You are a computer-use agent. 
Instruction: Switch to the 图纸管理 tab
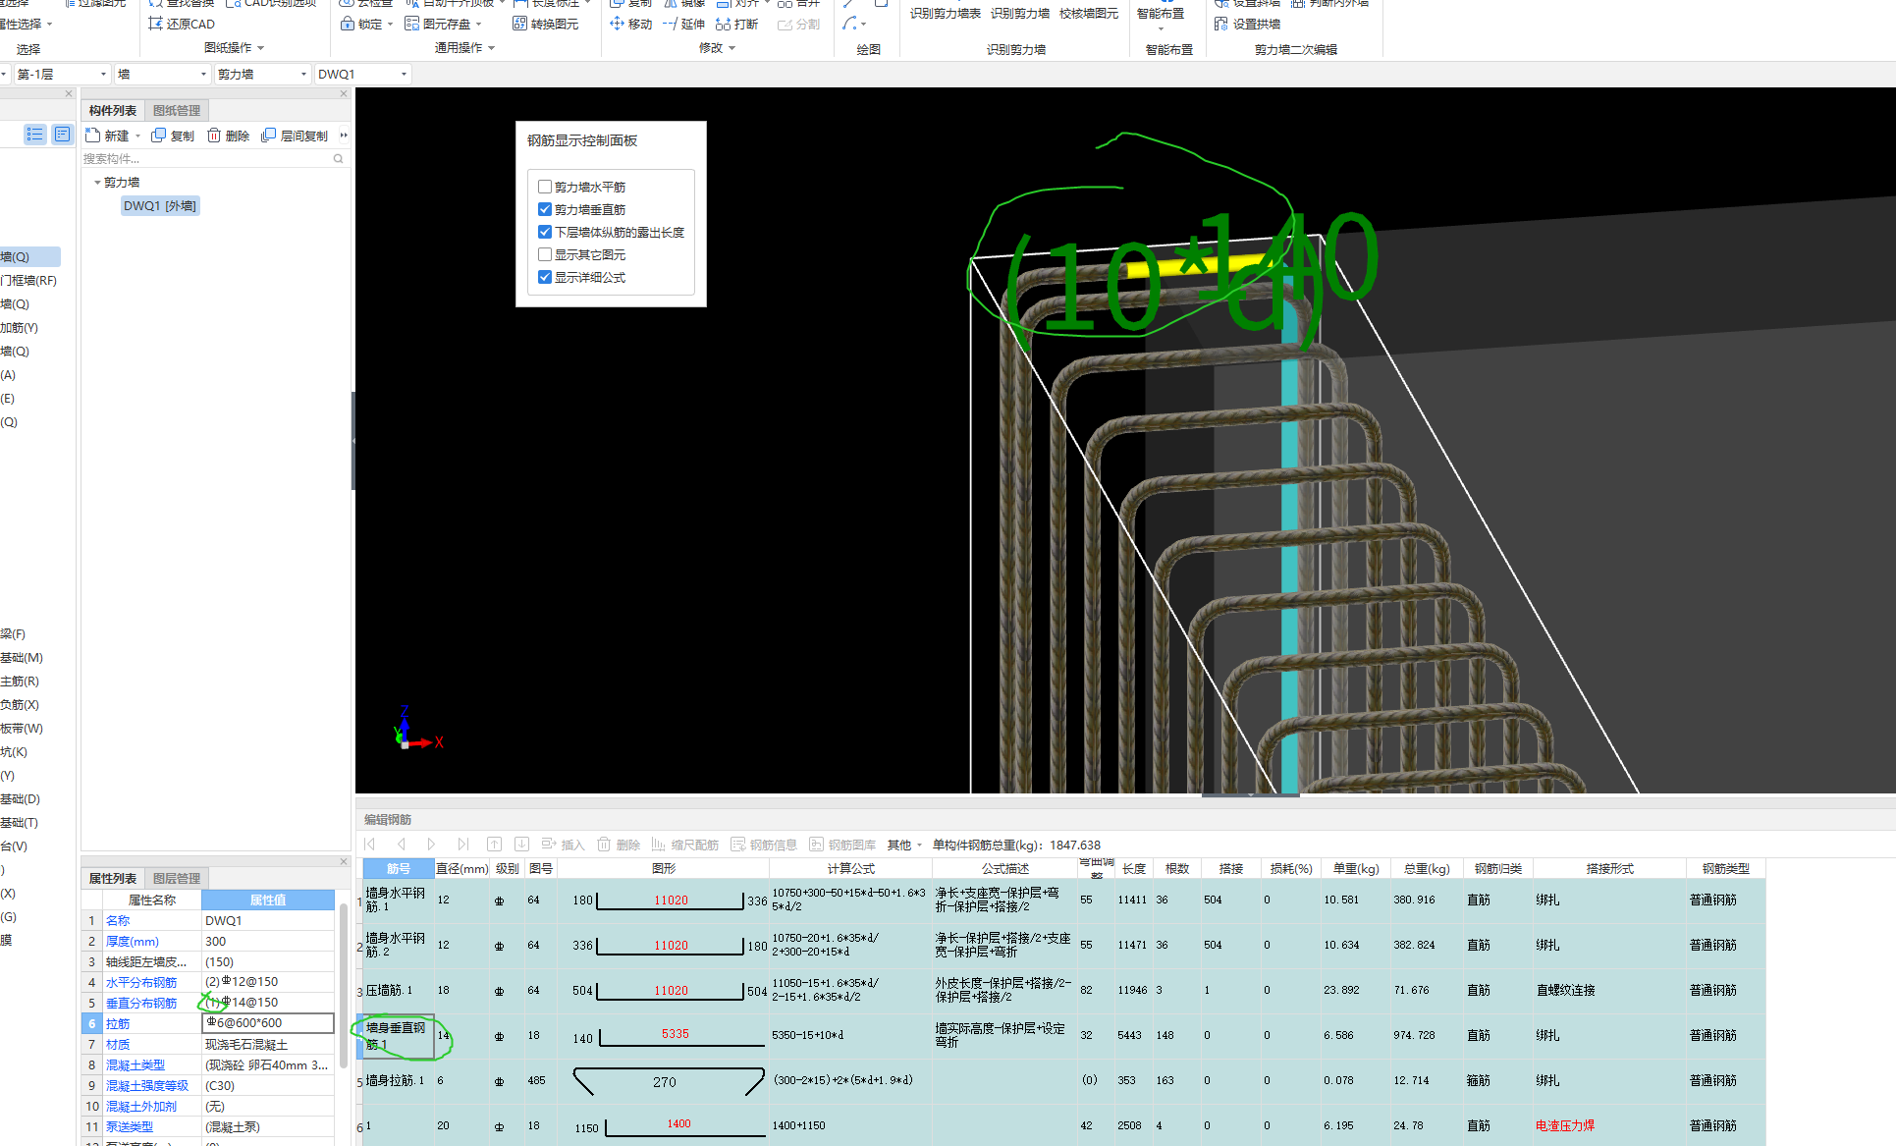[x=177, y=111]
